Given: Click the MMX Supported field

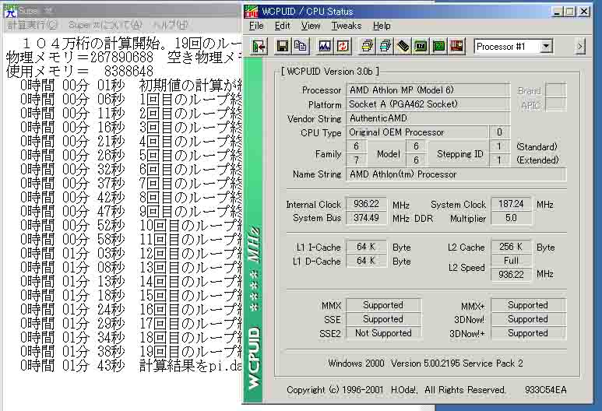Looking at the screenshot, I should [383, 305].
